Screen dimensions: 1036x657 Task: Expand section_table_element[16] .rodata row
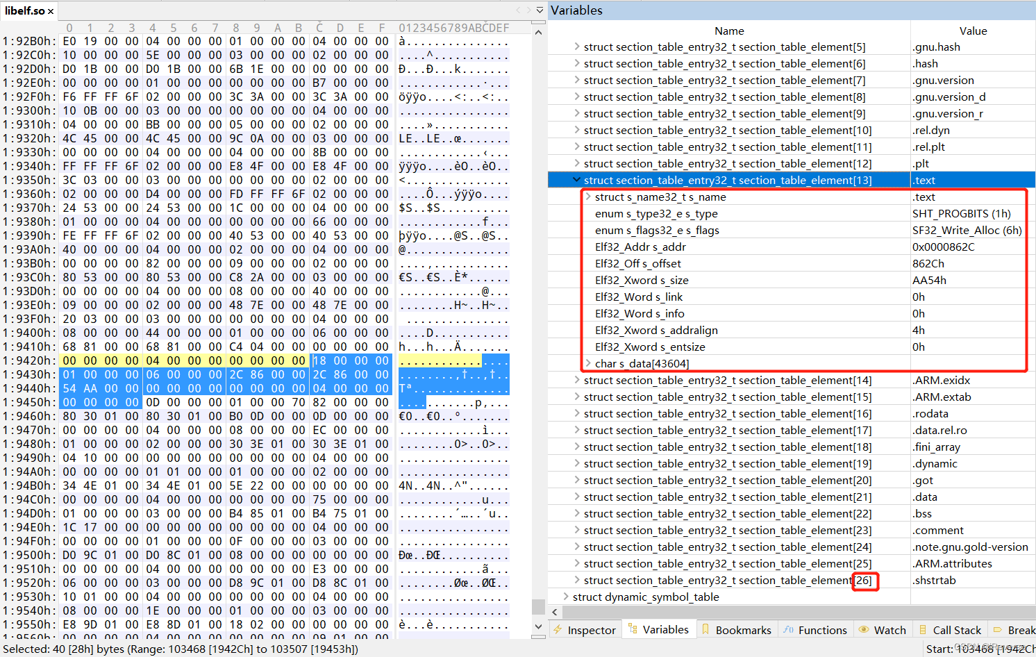click(x=577, y=413)
